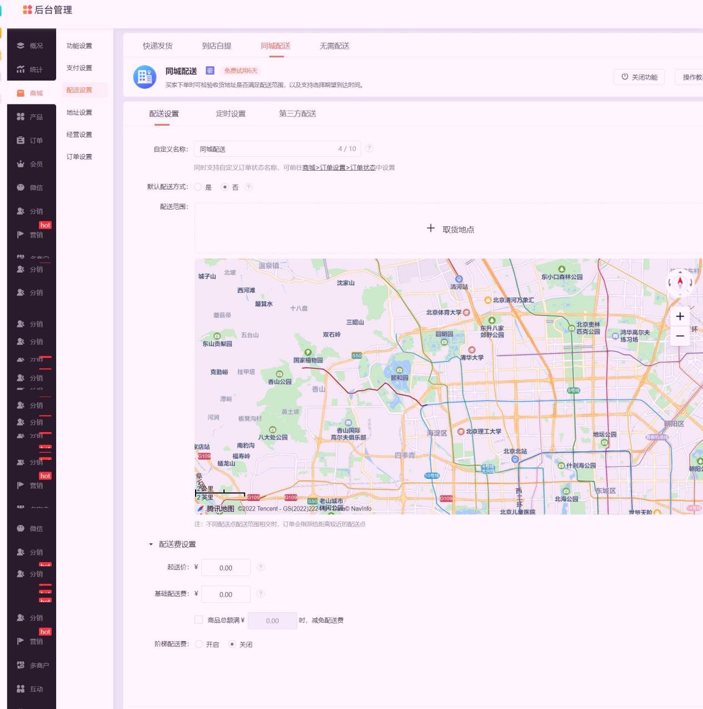Screen dimensions: 703x709
Task: Select the 产品 products sidebar icon
Action: [x=21, y=117]
